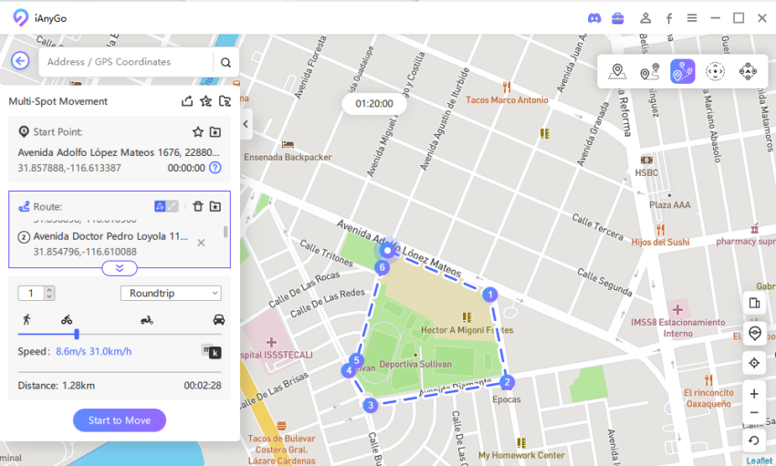776x466 pixels.
Task: Toggle the route drawing mode switch
Action: 165,207
